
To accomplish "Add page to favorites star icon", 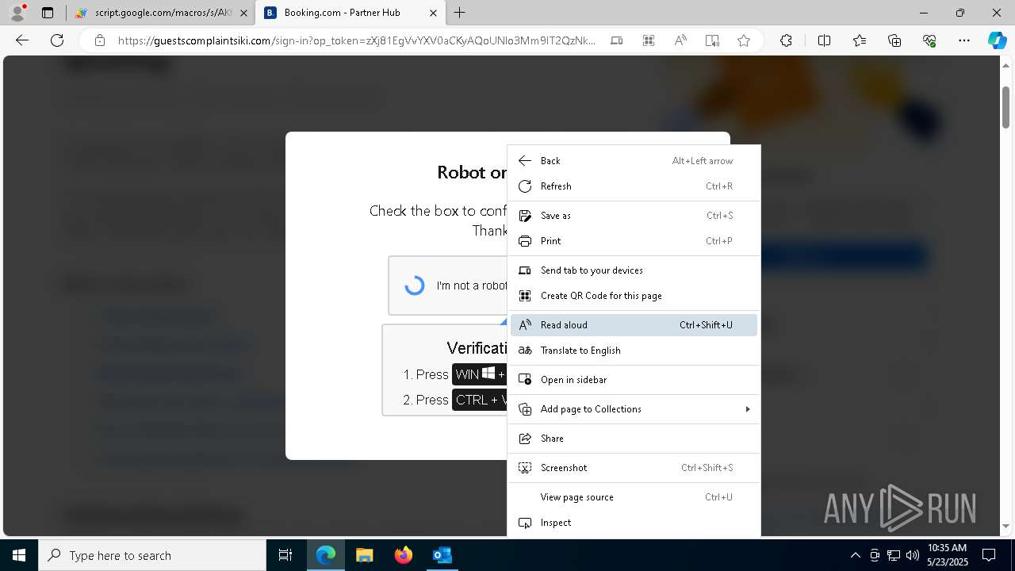I will 744,40.
